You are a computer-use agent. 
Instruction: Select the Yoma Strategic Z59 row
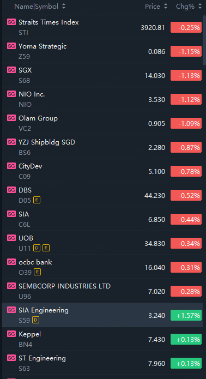[102, 51]
